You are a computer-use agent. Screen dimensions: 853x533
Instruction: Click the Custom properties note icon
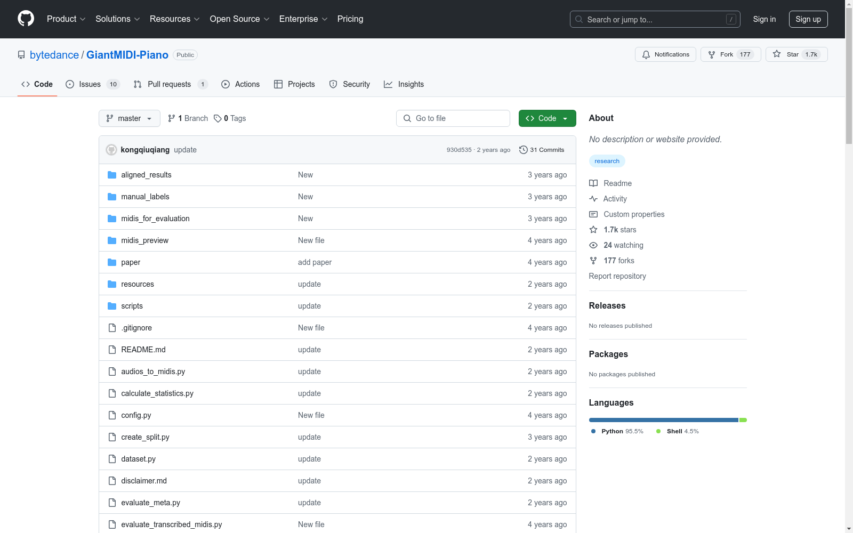pos(593,214)
